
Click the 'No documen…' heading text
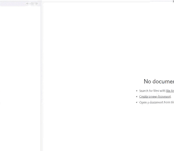[159, 81]
